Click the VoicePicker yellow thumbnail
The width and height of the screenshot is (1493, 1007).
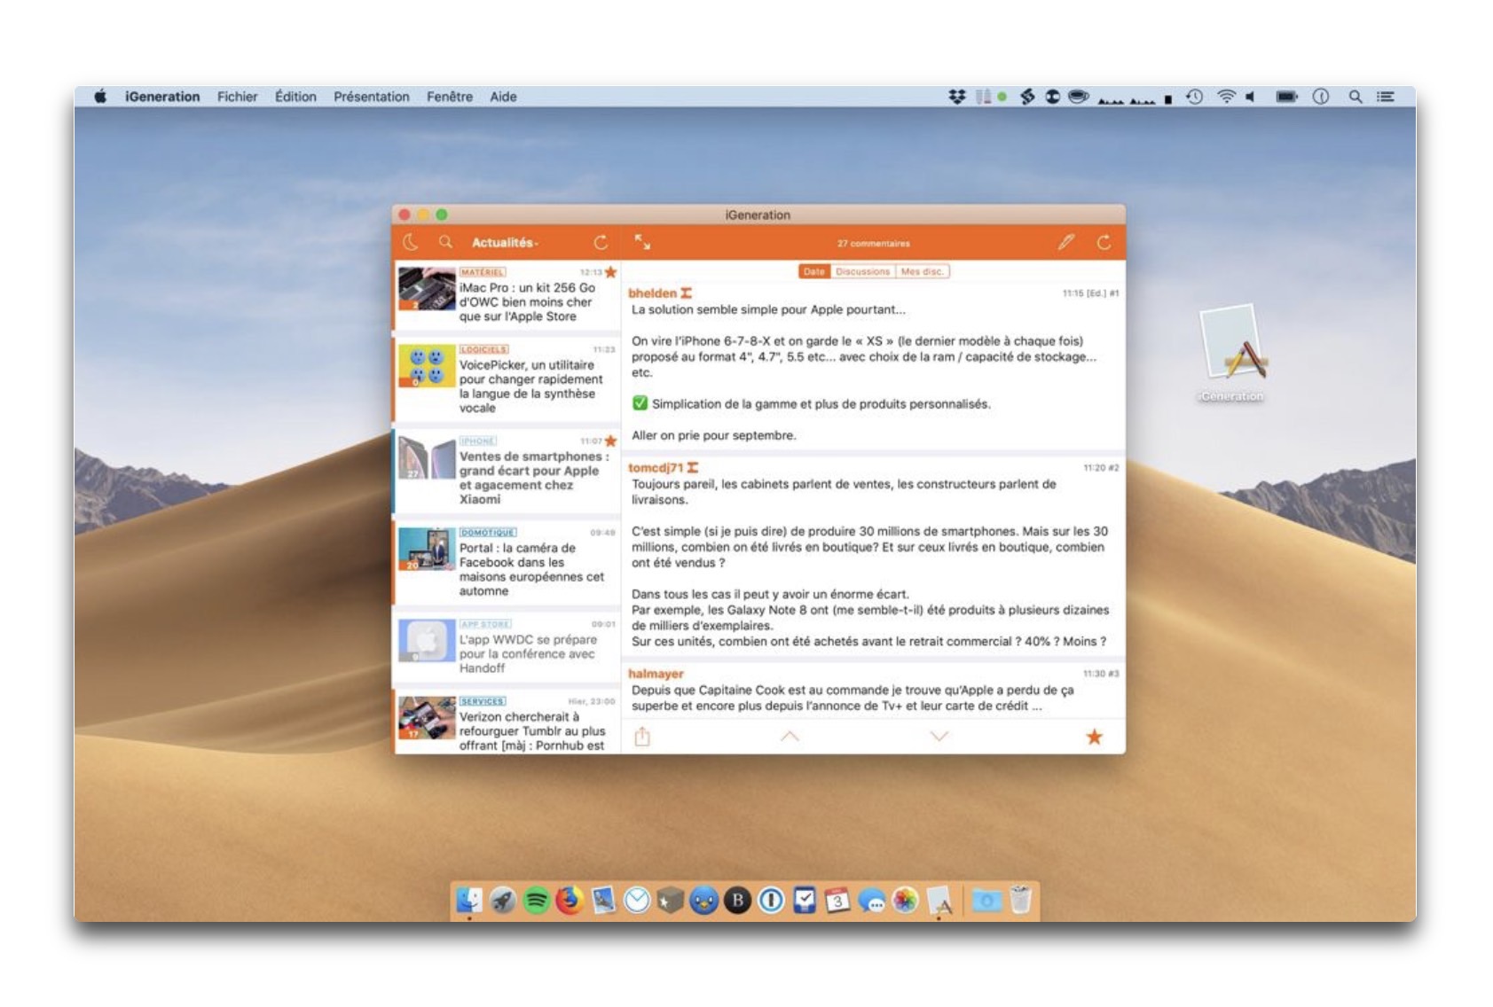pos(427,366)
